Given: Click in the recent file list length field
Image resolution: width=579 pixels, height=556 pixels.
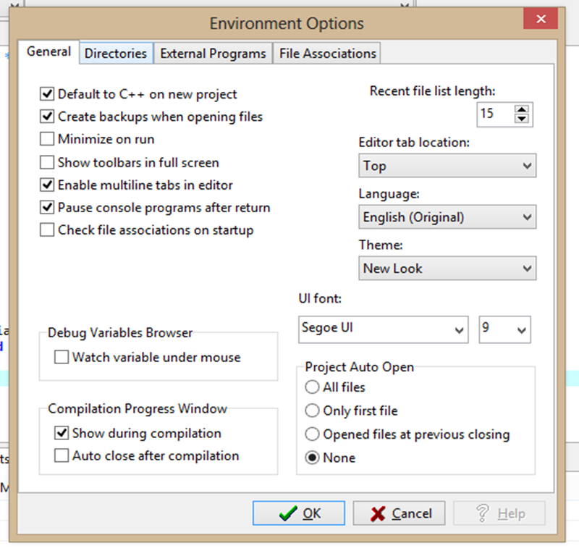Looking at the screenshot, I should click(494, 114).
